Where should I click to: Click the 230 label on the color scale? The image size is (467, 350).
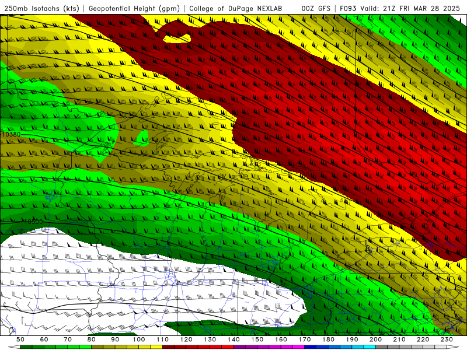pyautogui.click(x=447, y=339)
